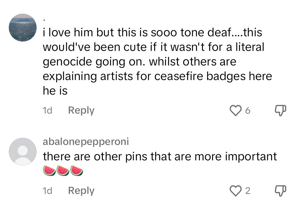The image size is (297, 206).
Task: Dislike the 'tone deaf' comment
Action: point(280,110)
